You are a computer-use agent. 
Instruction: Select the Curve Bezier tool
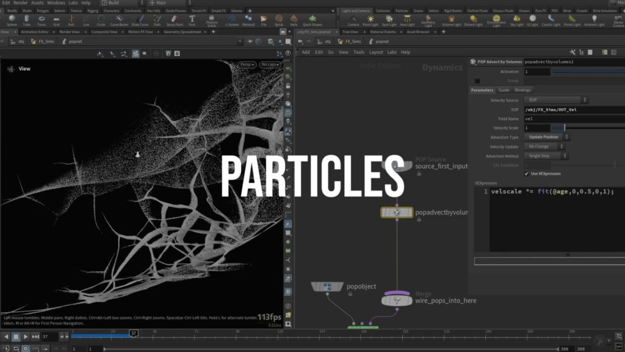pos(119,20)
